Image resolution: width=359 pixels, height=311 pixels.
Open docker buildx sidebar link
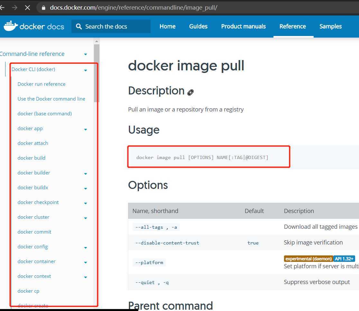pos(33,188)
